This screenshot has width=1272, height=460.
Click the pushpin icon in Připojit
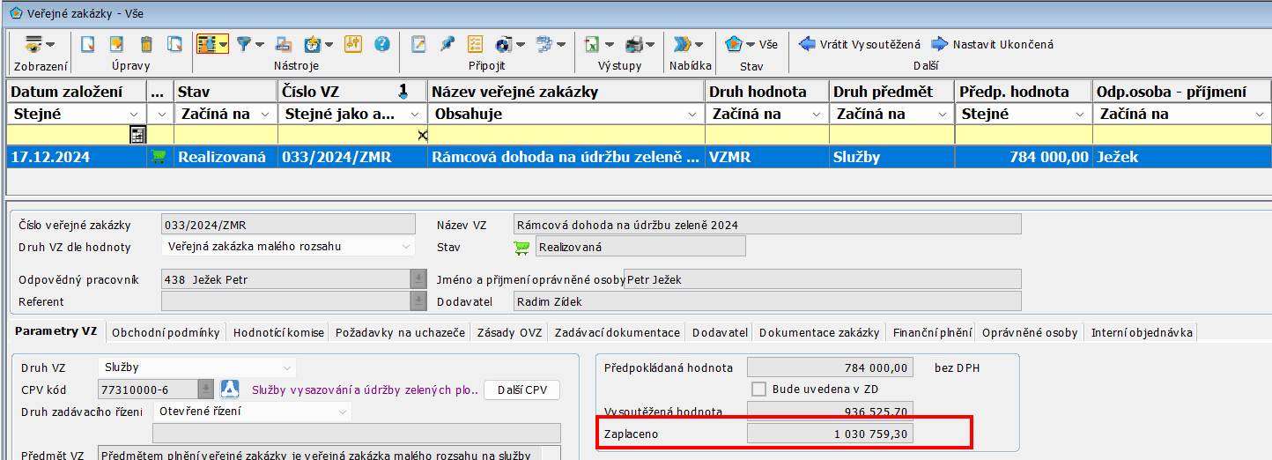(x=447, y=44)
